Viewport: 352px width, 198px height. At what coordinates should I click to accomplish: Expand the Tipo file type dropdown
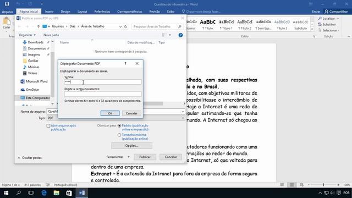tap(183, 118)
